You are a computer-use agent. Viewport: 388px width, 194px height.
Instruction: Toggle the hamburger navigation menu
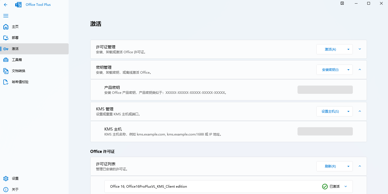click(x=6, y=16)
